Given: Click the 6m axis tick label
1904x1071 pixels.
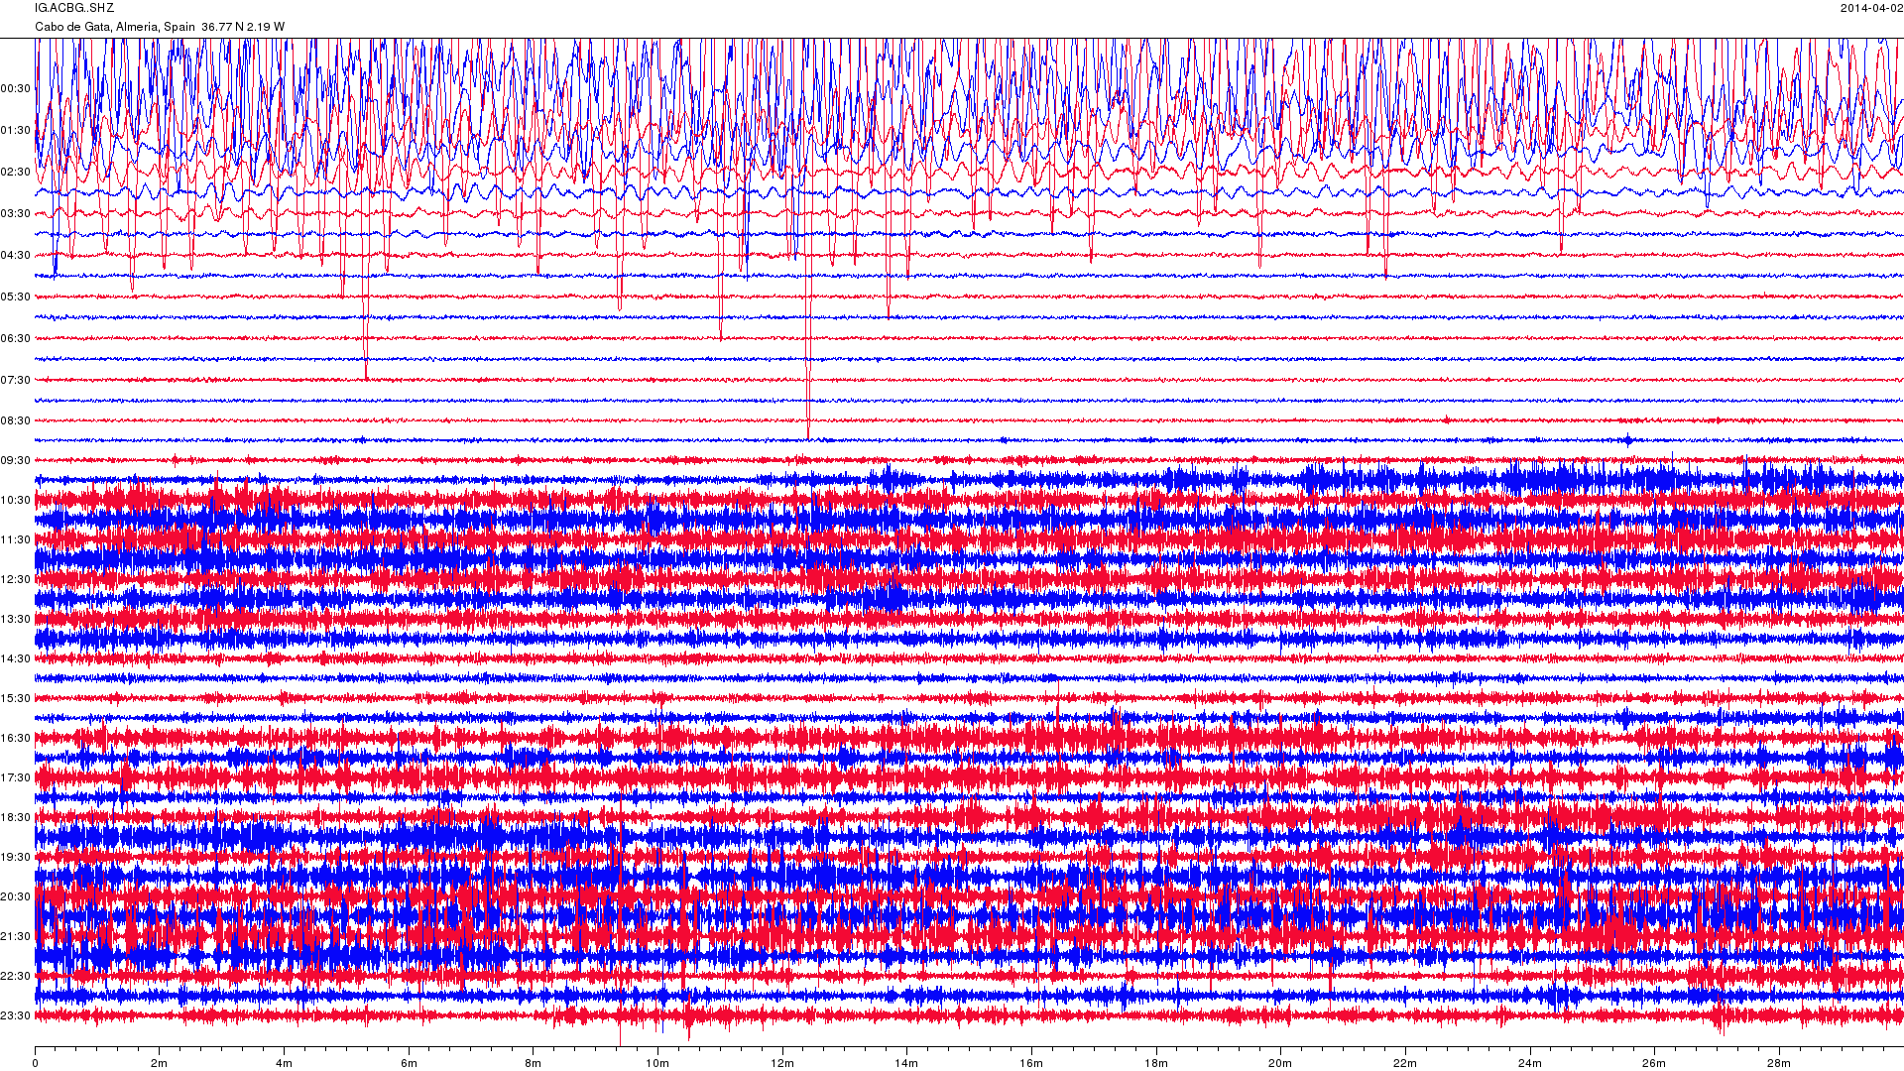Looking at the screenshot, I should click(409, 1064).
